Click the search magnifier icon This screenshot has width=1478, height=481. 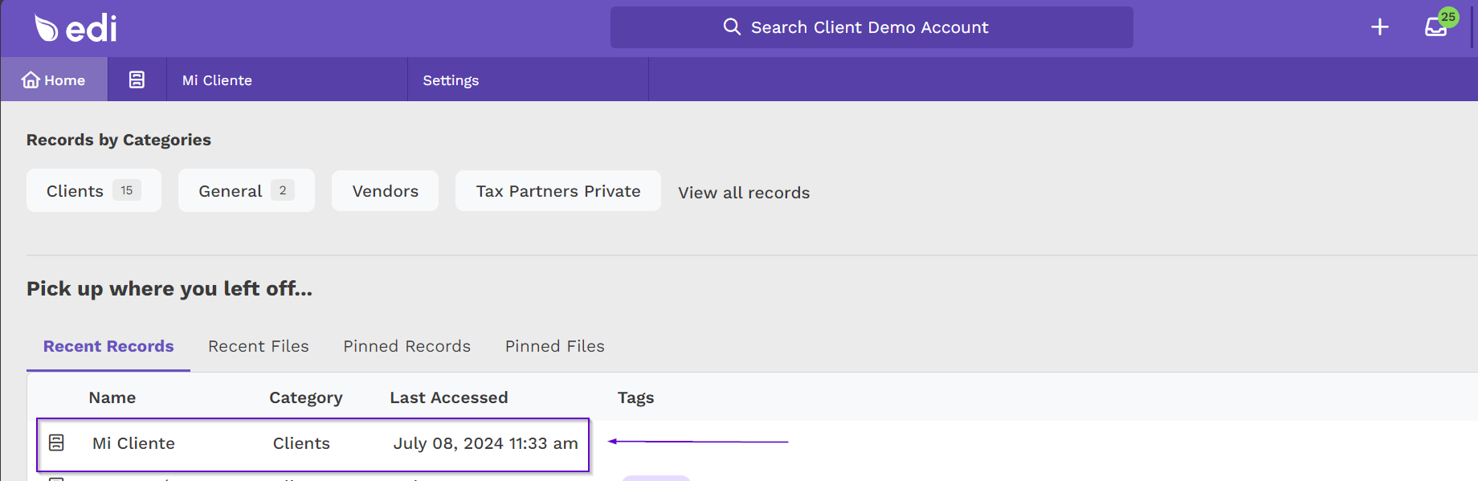pos(732,26)
